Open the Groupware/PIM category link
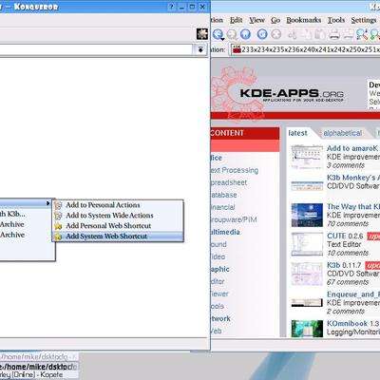The height and width of the screenshot is (380, 380). coord(234,219)
